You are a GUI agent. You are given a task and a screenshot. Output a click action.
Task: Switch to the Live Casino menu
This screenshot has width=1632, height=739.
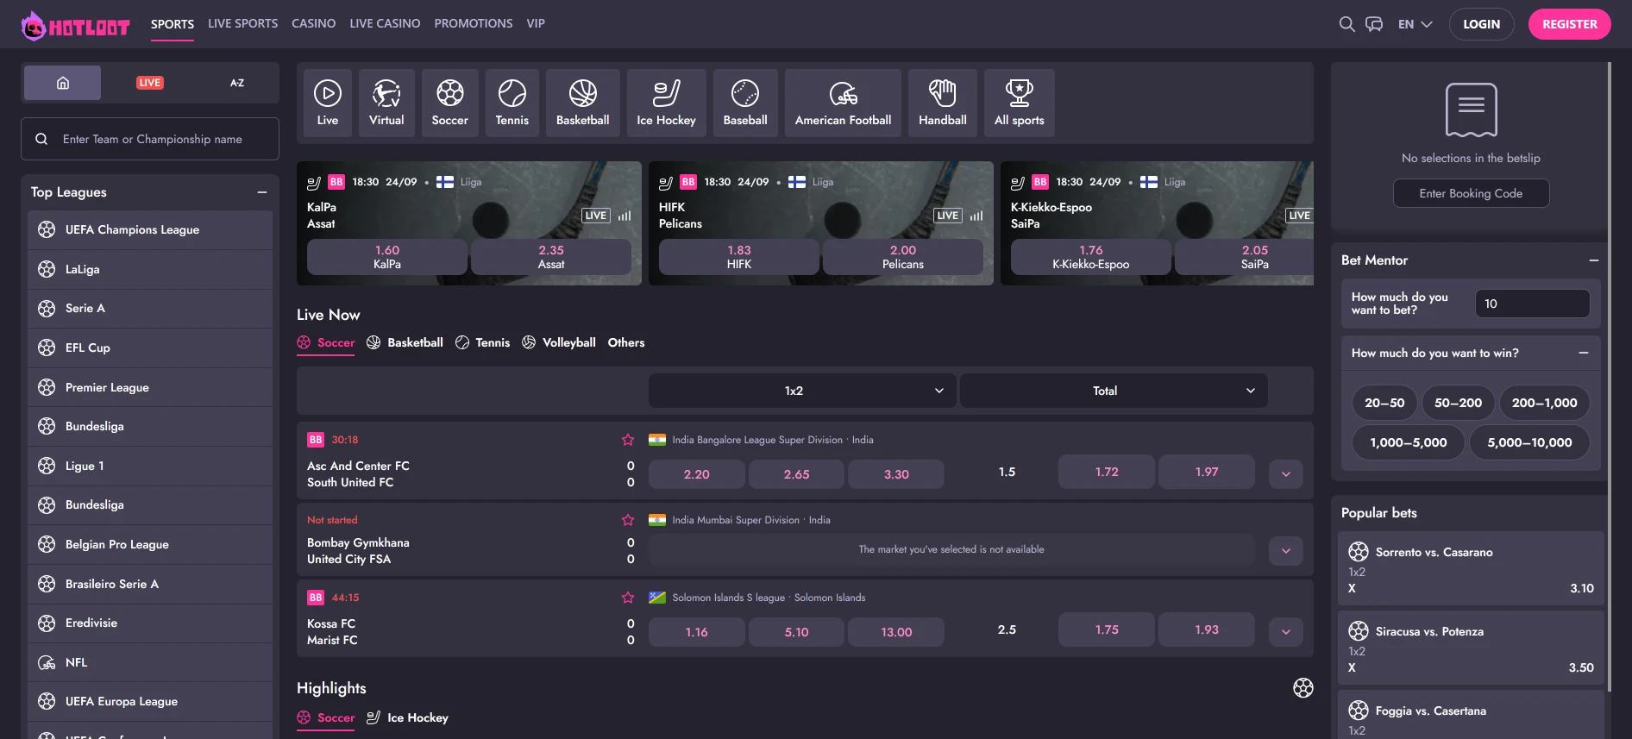385,23
